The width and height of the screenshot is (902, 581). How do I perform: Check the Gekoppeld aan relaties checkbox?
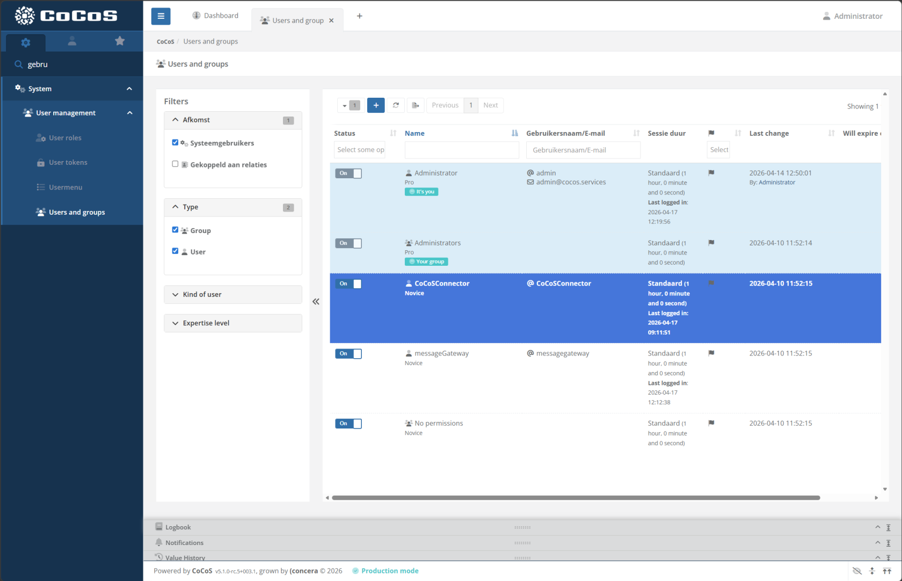coord(175,164)
